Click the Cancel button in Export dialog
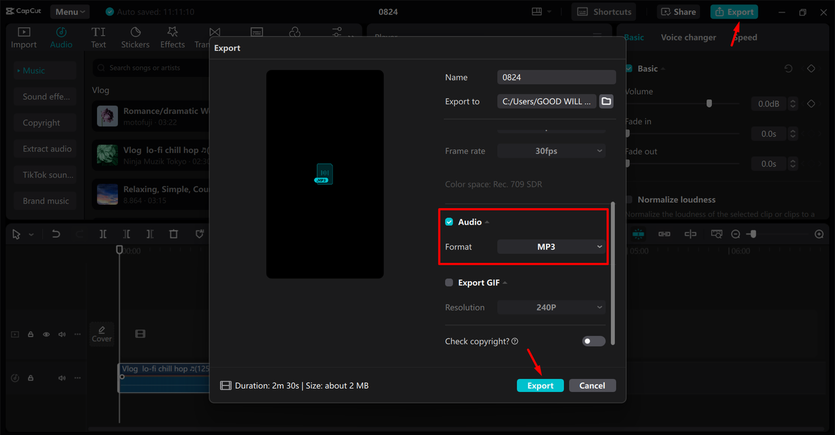 (x=592, y=385)
